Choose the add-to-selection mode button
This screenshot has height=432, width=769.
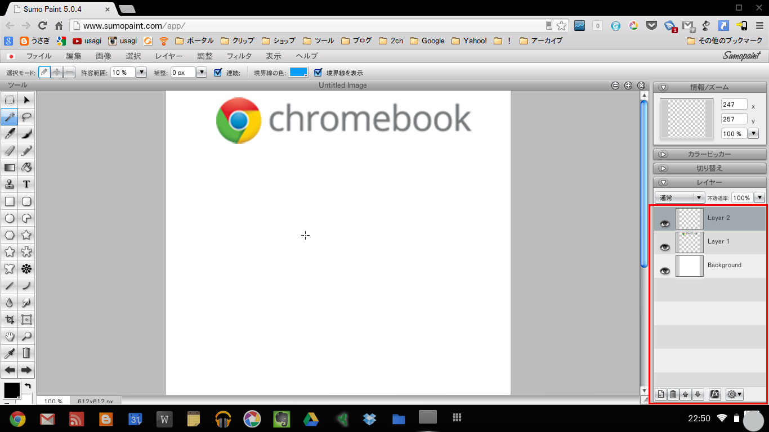[56, 73]
